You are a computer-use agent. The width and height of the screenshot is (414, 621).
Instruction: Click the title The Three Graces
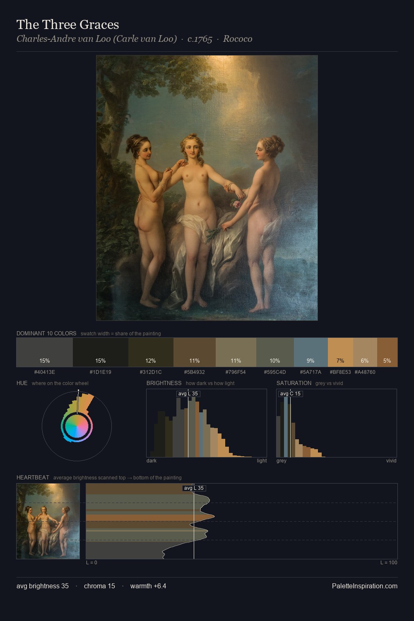(x=68, y=25)
